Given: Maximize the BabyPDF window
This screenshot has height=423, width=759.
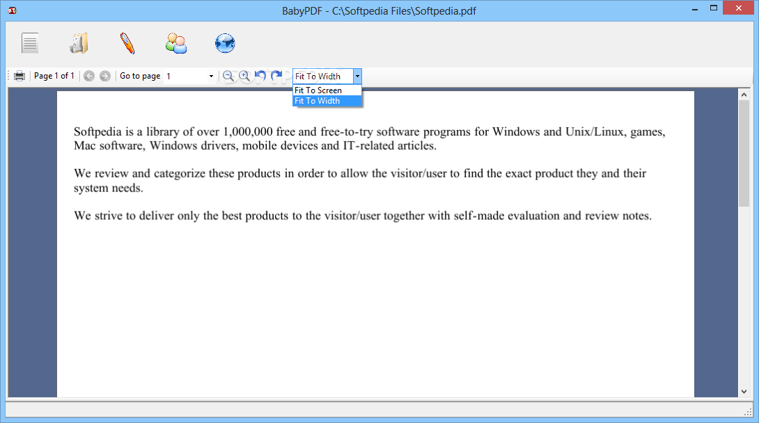Looking at the screenshot, I should (714, 8).
